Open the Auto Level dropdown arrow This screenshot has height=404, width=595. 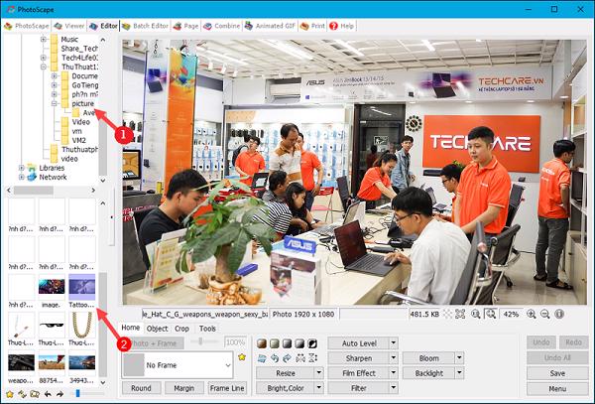click(x=394, y=343)
